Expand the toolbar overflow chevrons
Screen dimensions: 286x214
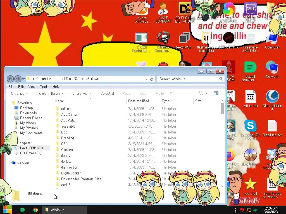(171, 93)
